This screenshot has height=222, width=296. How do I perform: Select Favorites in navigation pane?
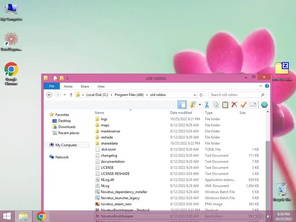pyautogui.click(x=59, y=114)
